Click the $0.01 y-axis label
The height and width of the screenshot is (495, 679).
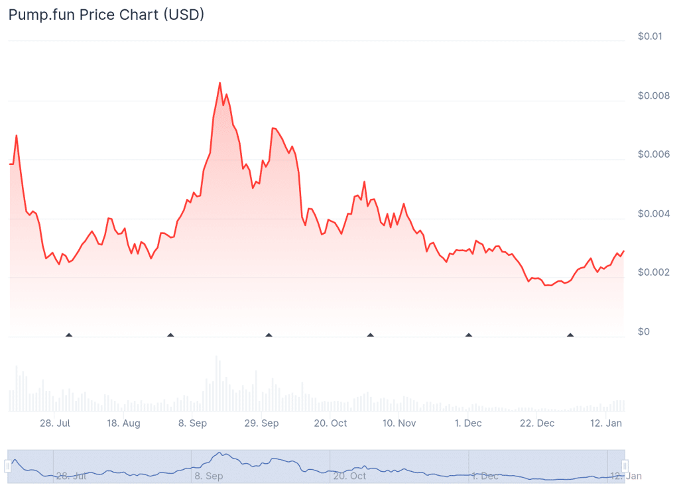[x=650, y=36]
